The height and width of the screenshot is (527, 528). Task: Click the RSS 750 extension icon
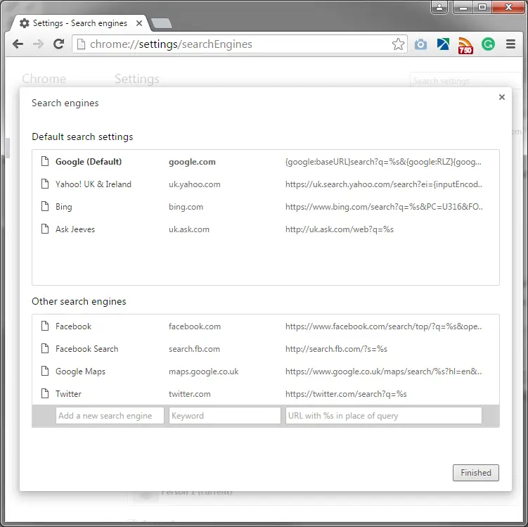pyautogui.click(x=465, y=45)
